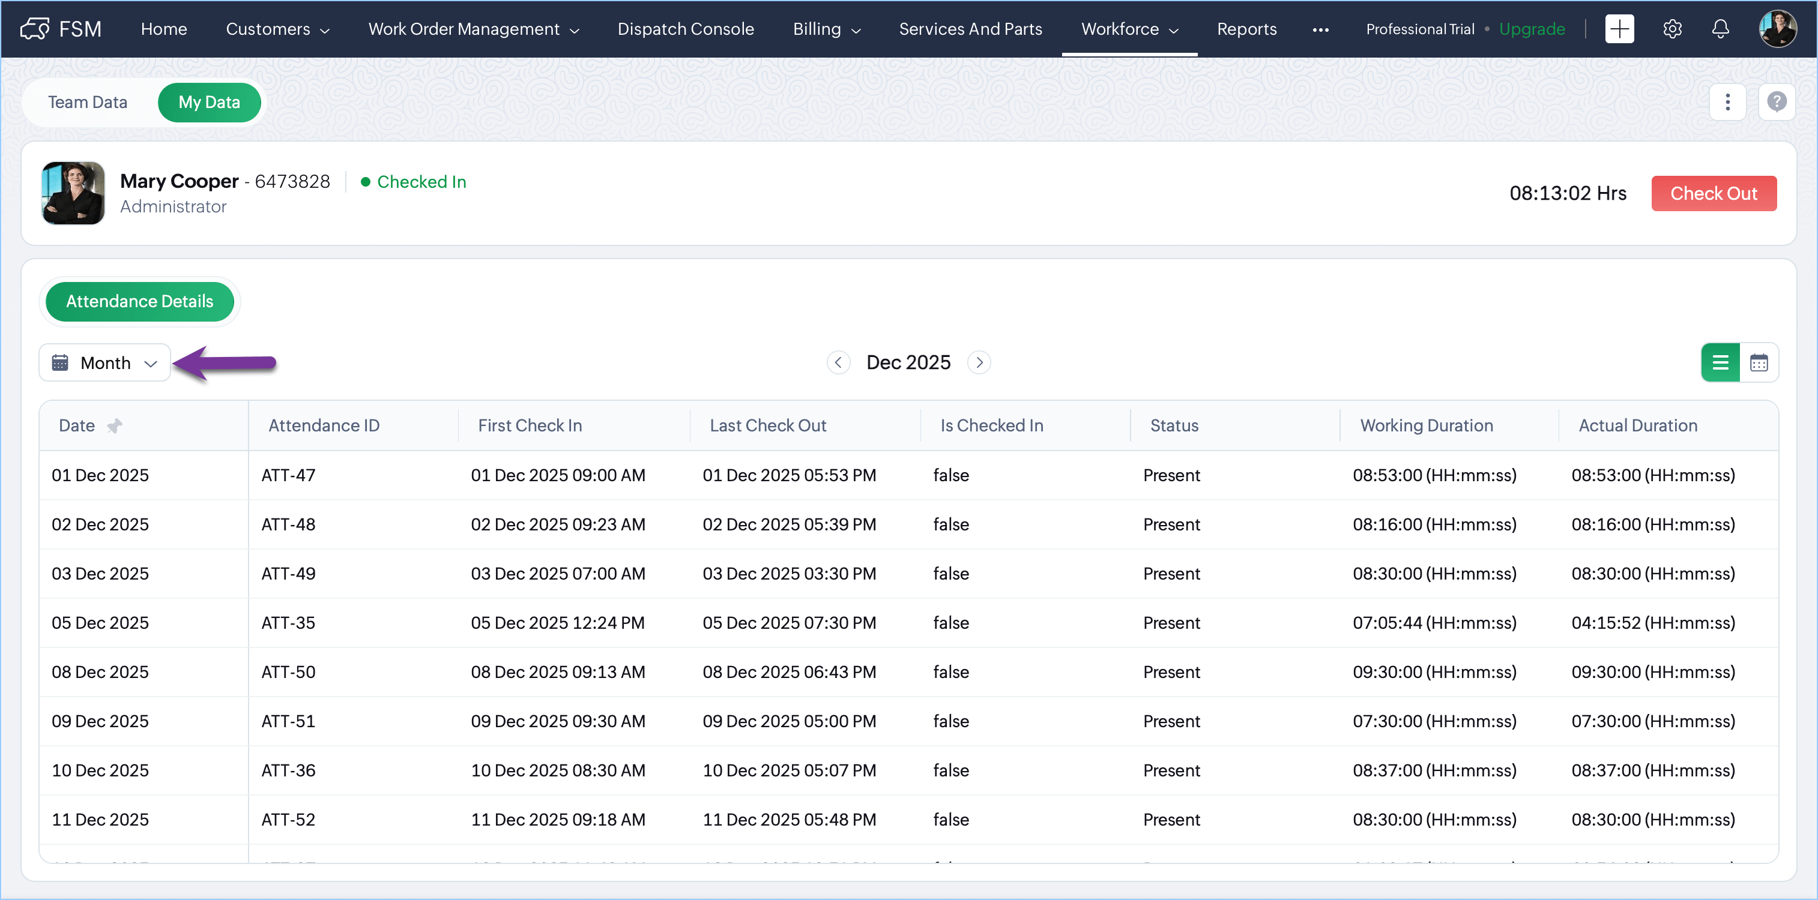Image resolution: width=1818 pixels, height=900 pixels.
Task: Switch to calendar view toggle
Action: (1759, 362)
